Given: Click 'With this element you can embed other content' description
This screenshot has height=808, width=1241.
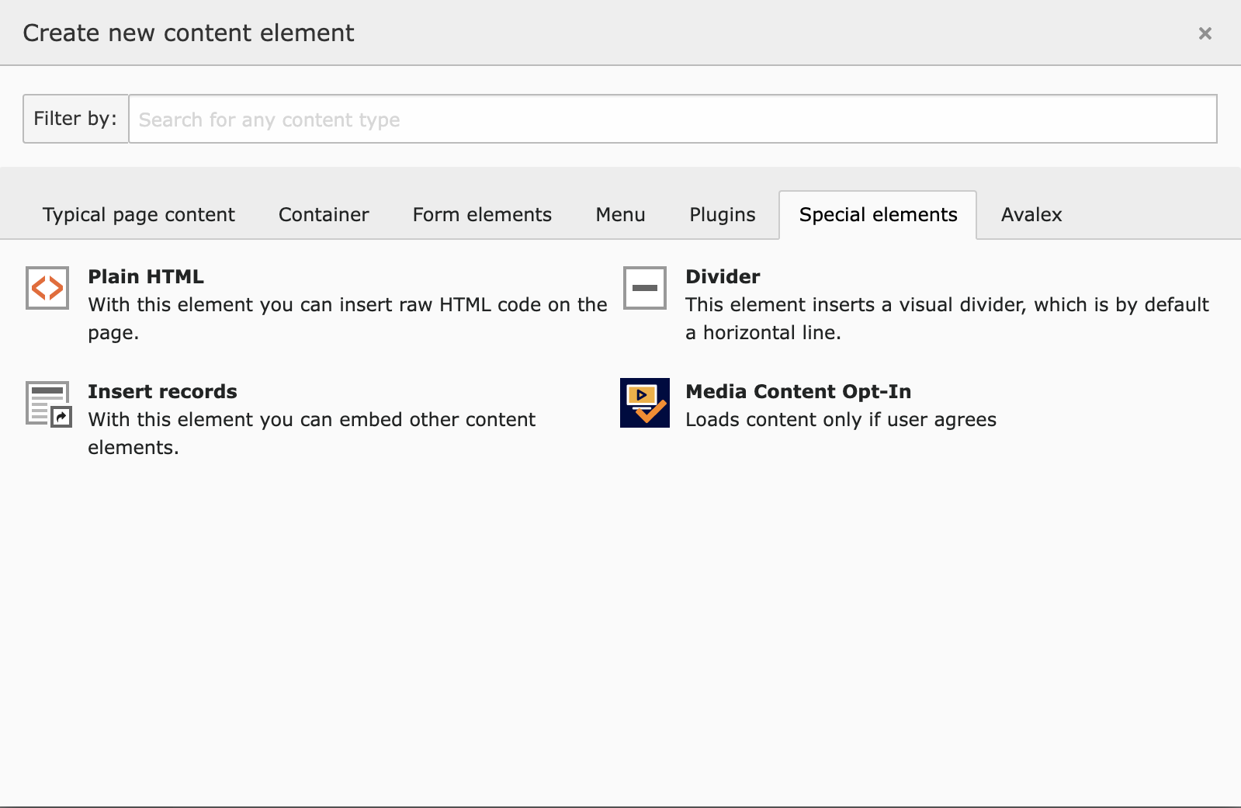Looking at the screenshot, I should [311, 434].
